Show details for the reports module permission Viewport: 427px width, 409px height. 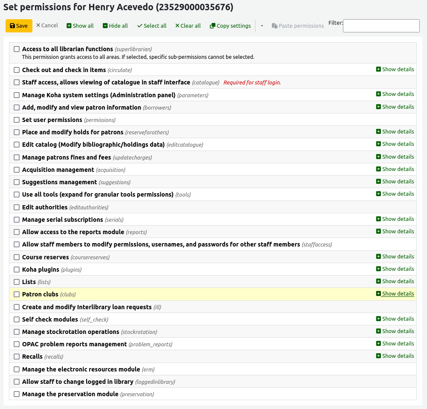point(395,231)
